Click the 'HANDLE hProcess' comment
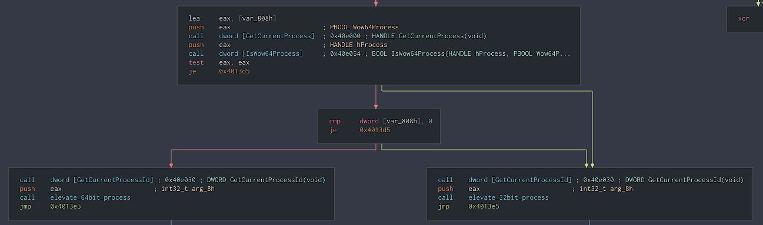763x225 pixels. (358, 45)
